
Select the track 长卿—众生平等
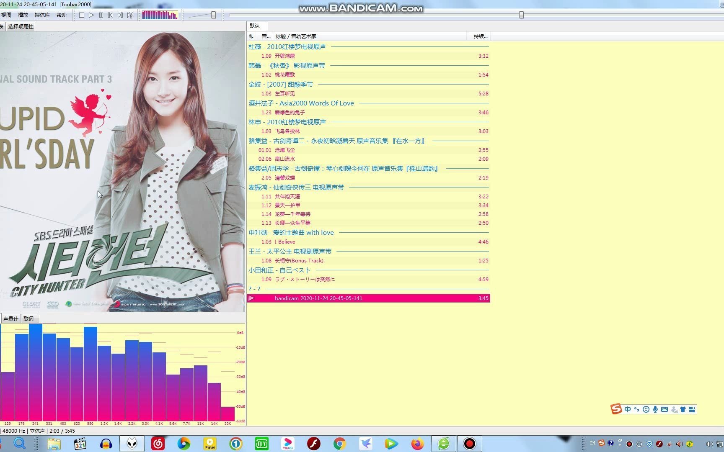pyautogui.click(x=368, y=223)
